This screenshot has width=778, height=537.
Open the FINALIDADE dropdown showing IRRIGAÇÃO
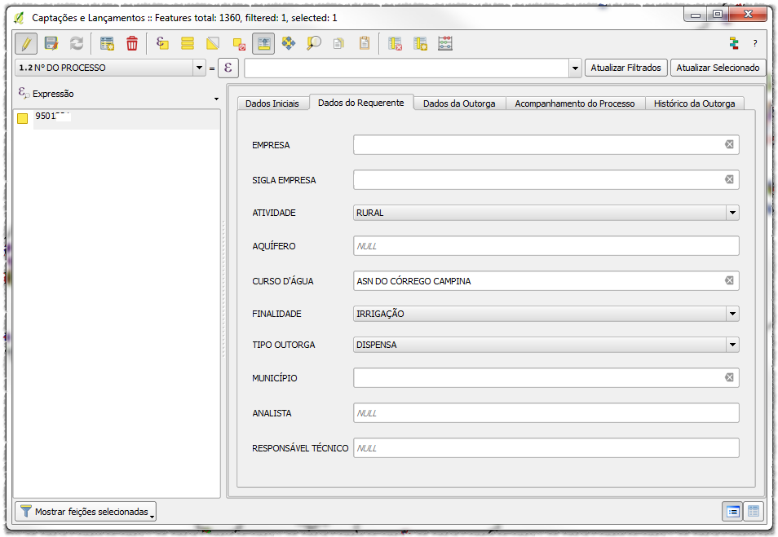[x=732, y=314]
